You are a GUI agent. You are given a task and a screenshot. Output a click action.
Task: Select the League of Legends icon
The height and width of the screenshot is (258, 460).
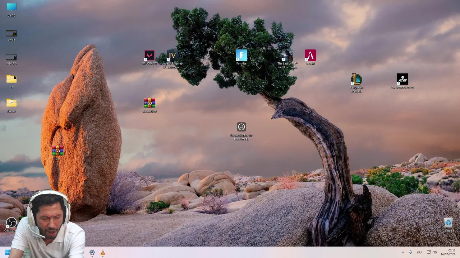tap(356, 83)
